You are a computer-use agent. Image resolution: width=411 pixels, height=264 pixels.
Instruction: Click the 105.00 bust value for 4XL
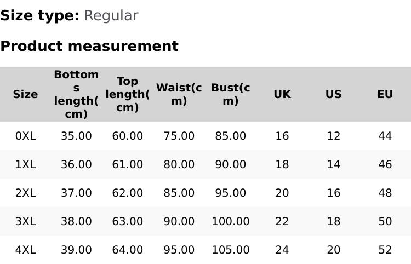pyautogui.click(x=231, y=250)
